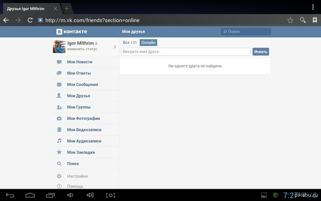Tap the picture notification icon in tray
The height and width of the screenshot is (201, 321).
(264, 195)
